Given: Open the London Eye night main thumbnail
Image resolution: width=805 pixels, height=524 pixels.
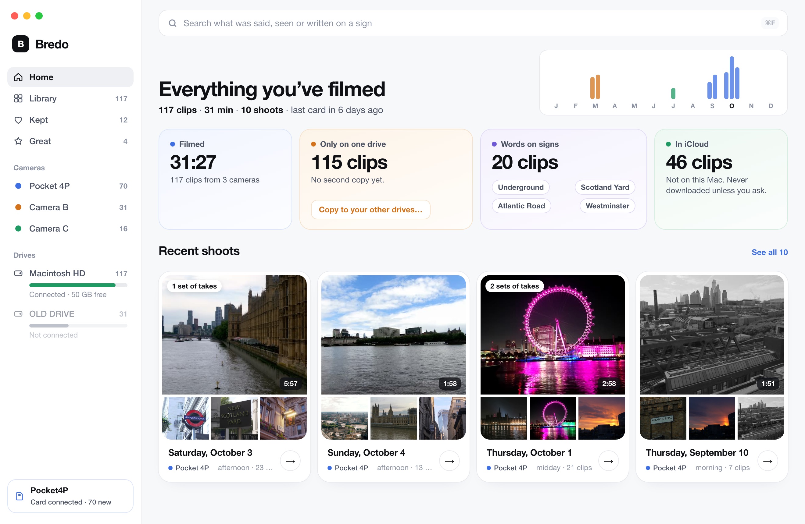Looking at the screenshot, I should [x=552, y=335].
